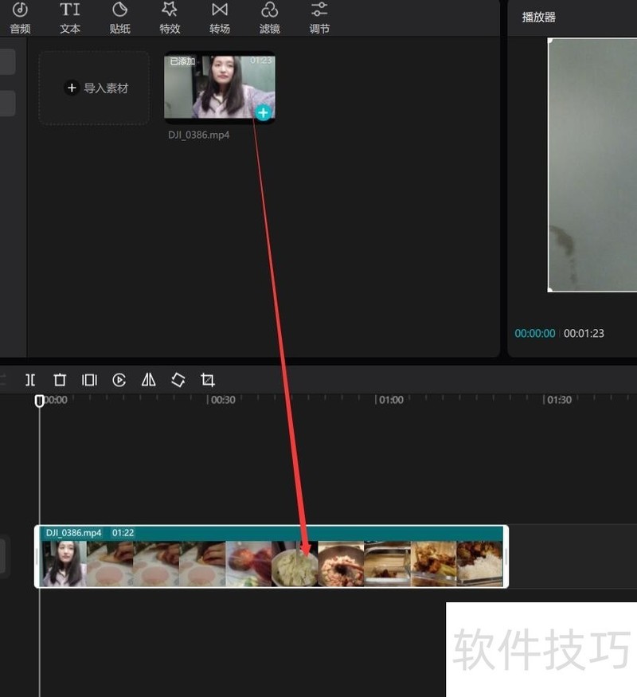Image resolution: width=637 pixels, height=697 pixels.
Task: Click the playhead marker at 00:00
Action: (x=40, y=401)
